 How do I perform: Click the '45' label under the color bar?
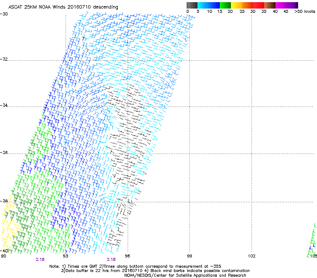[x=286, y=12]
